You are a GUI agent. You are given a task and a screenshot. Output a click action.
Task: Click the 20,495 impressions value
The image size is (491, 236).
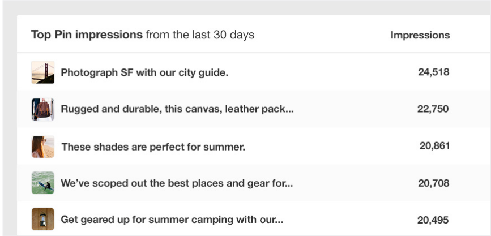click(x=433, y=220)
